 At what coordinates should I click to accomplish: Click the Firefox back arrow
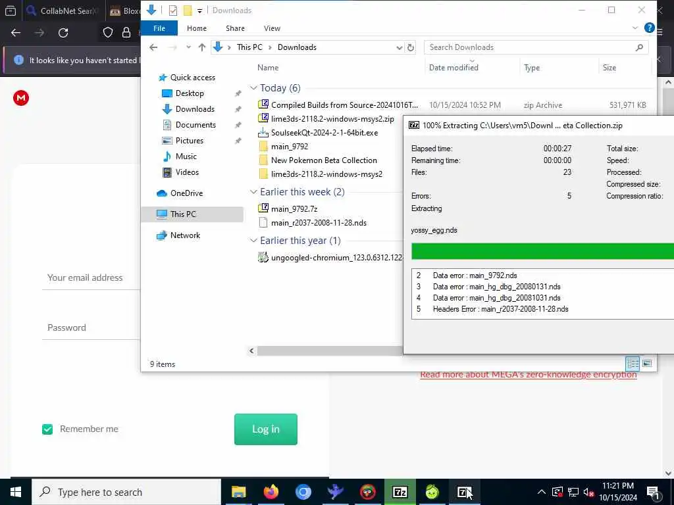pos(16,33)
